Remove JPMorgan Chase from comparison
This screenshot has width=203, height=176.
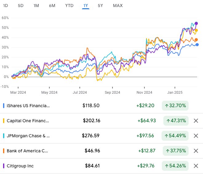[196, 136]
